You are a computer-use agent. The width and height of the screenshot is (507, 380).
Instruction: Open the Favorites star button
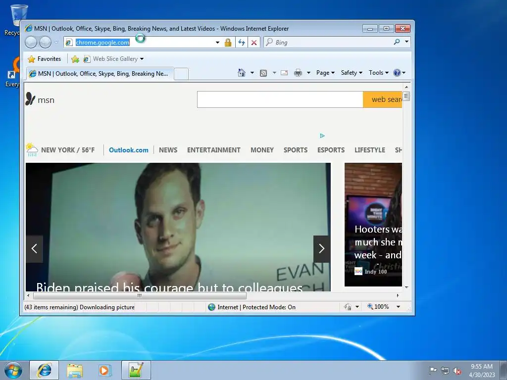pyautogui.click(x=45, y=59)
